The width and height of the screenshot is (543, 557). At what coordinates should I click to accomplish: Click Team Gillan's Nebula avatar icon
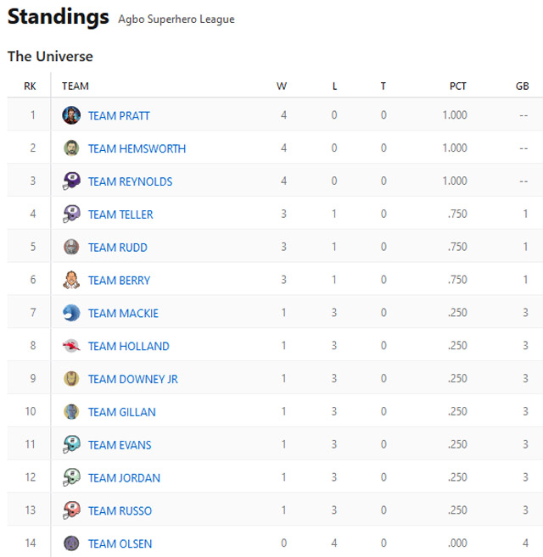(71, 412)
